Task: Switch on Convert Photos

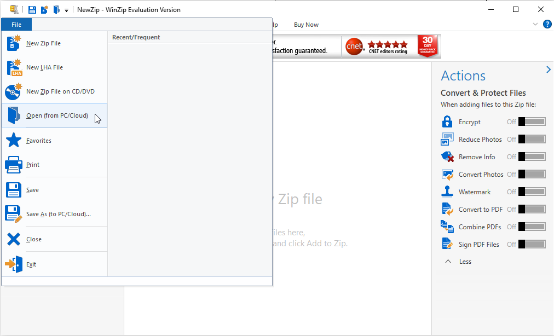Action: coord(532,174)
